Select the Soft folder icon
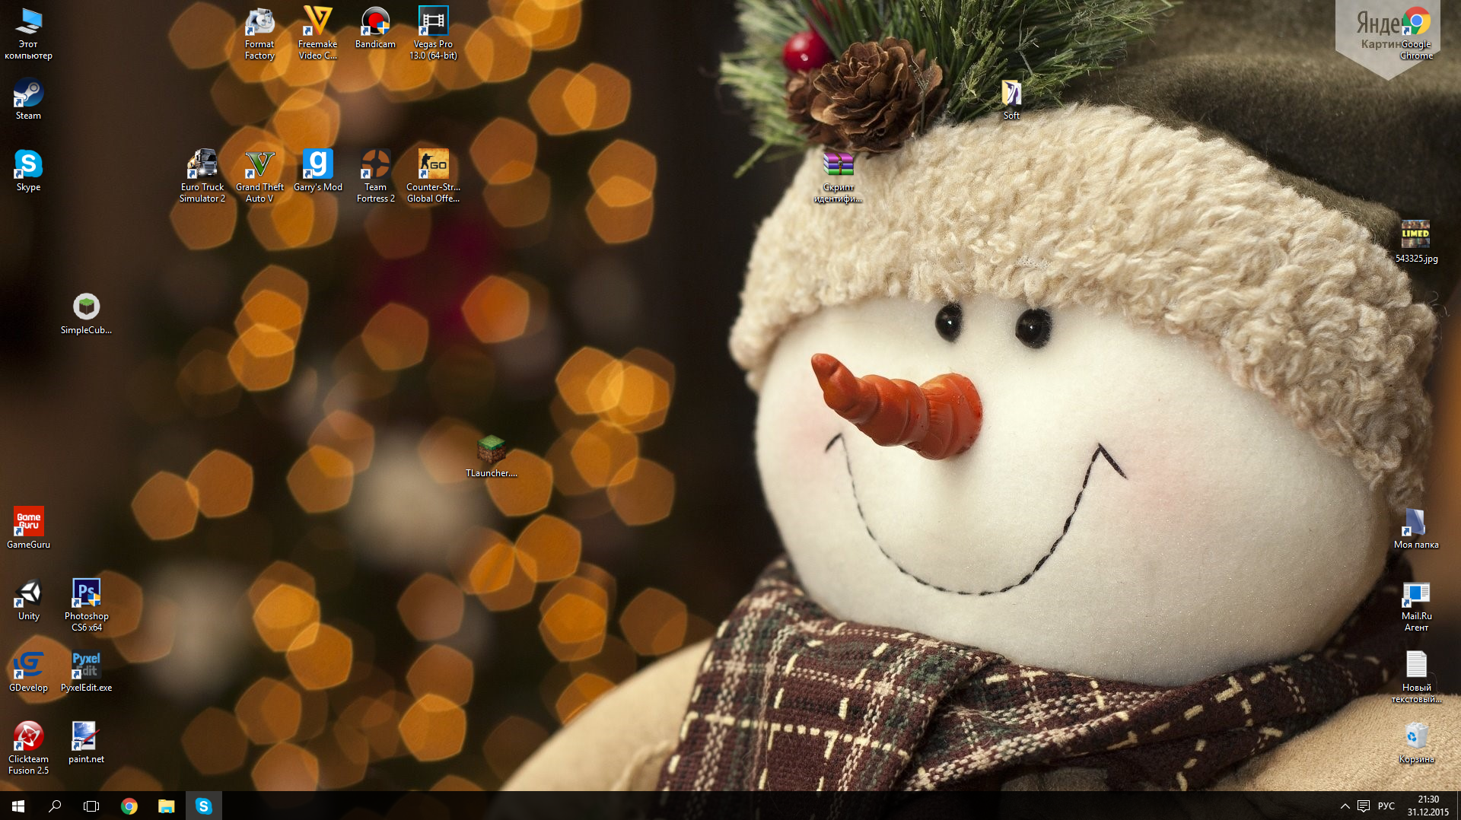This screenshot has height=820, width=1461. pos(1011,100)
